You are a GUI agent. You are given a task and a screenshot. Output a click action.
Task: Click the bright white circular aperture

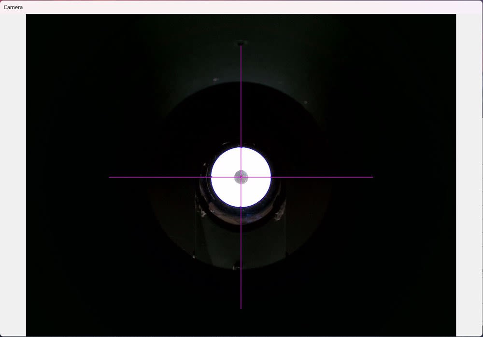[241, 177]
